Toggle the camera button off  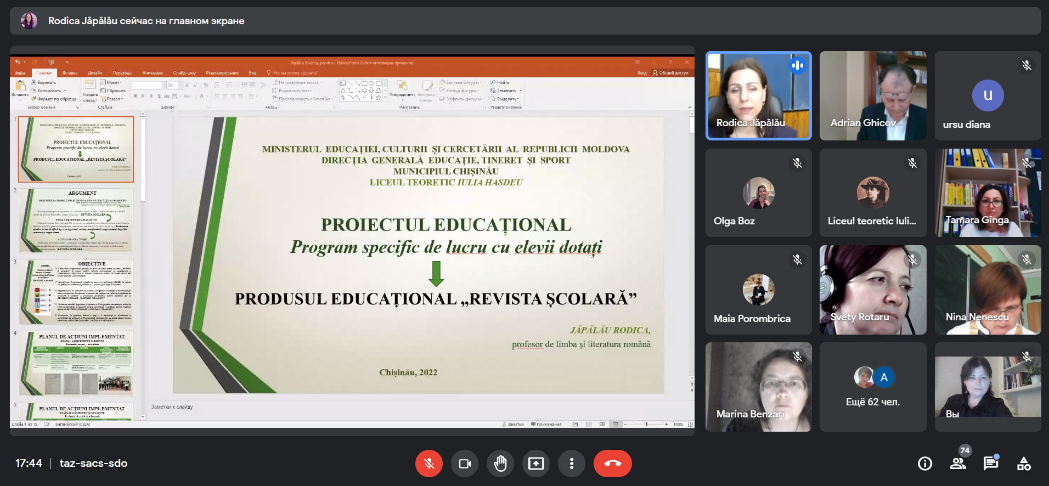[465, 464]
